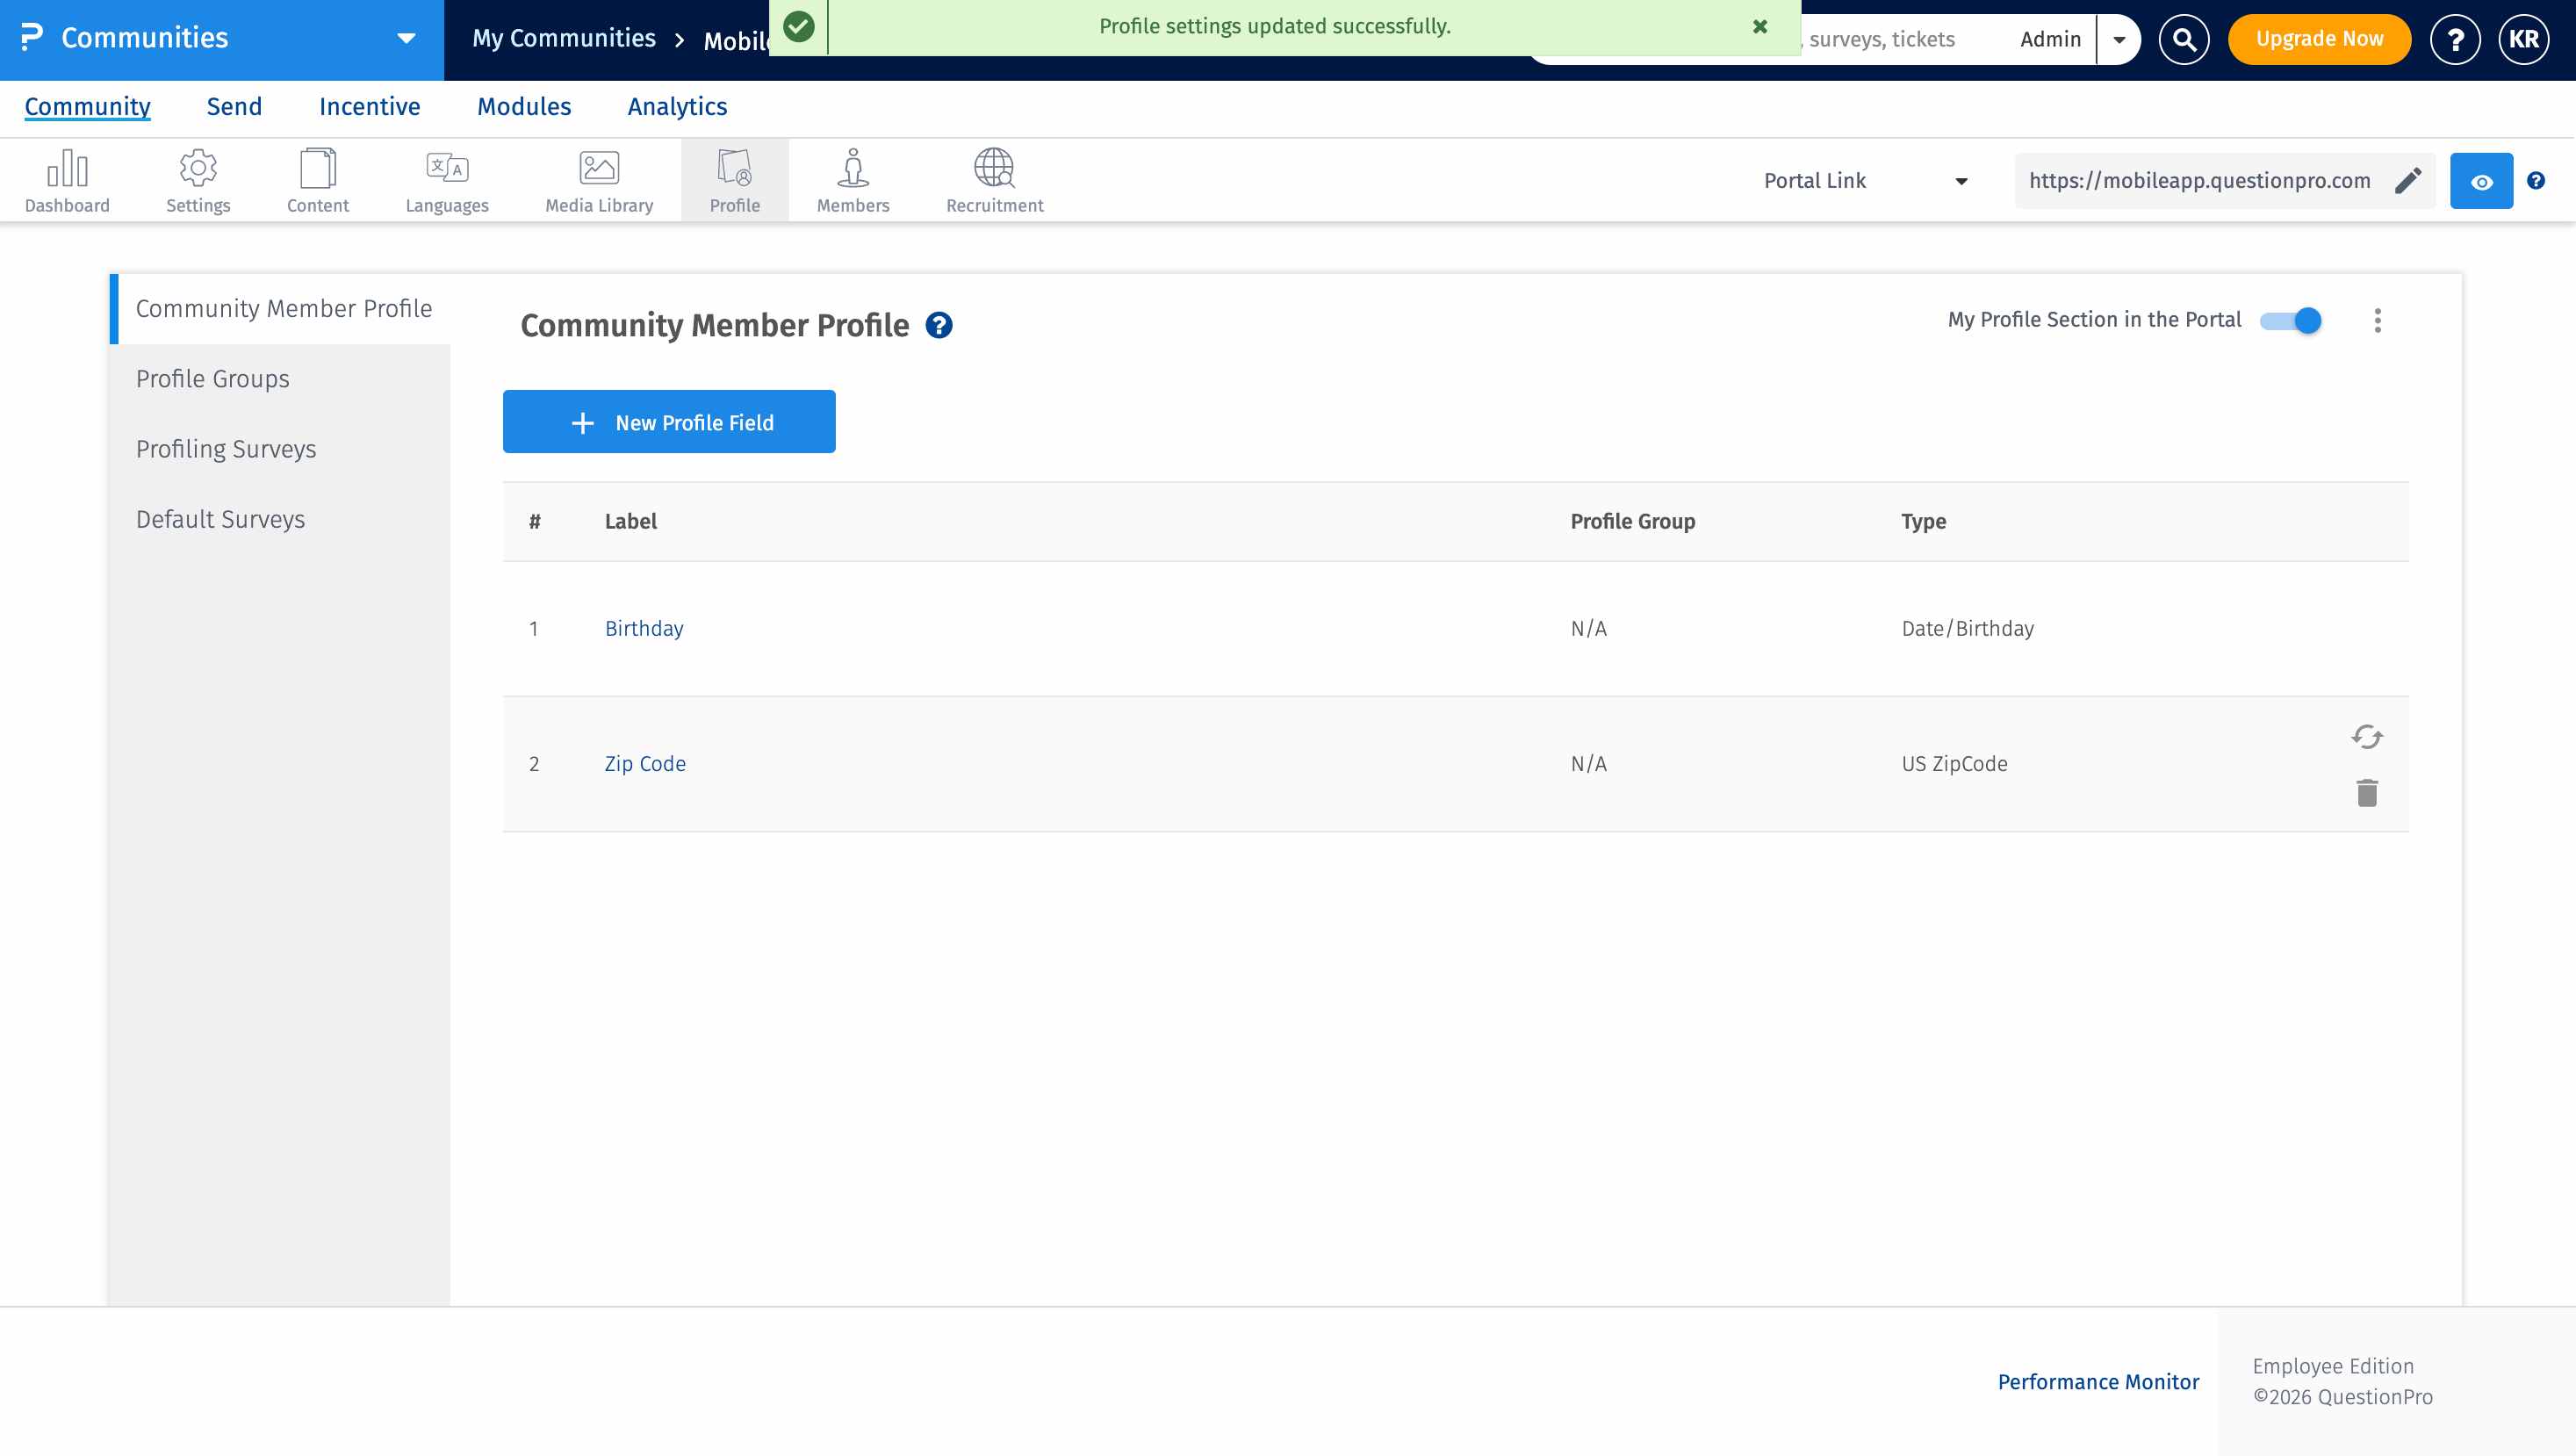Edit portal URL with pencil icon
This screenshot has width=2576, height=1456.
pyautogui.click(x=2408, y=181)
